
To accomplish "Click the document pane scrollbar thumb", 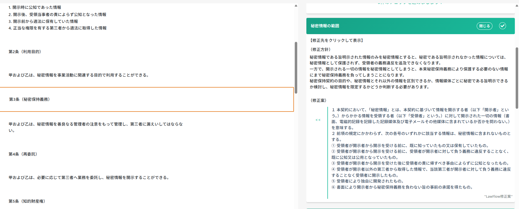I will tap(296, 68).
